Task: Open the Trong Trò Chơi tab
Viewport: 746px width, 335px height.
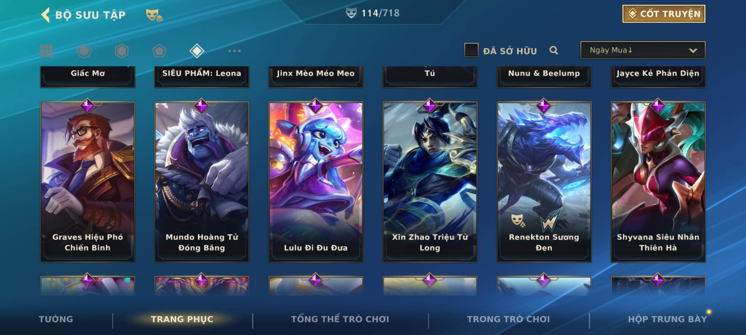Action: pyautogui.click(x=509, y=319)
